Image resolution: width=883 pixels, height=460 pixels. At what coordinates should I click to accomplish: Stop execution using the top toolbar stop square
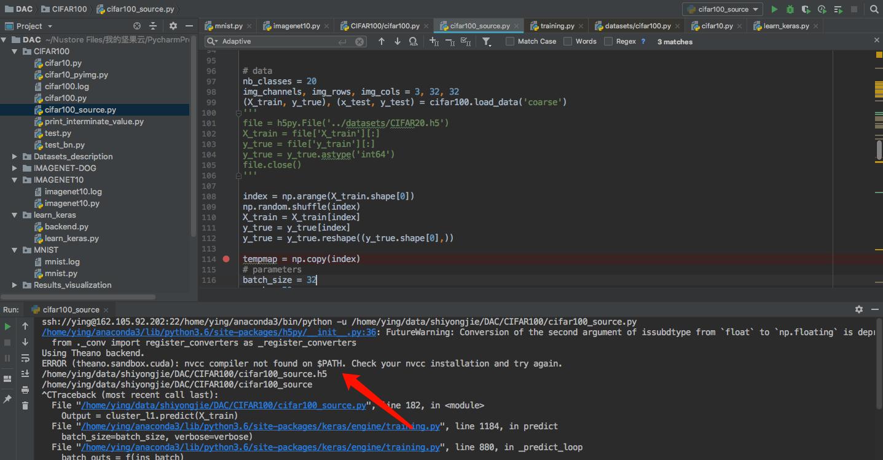(x=854, y=9)
